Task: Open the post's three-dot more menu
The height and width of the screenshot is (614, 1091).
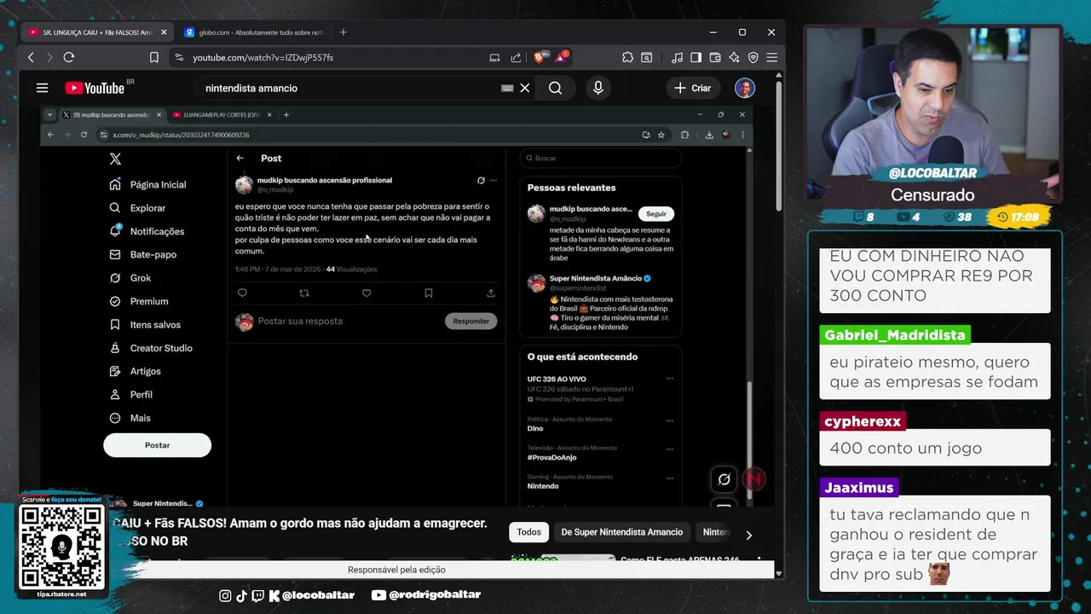Action: tap(494, 181)
